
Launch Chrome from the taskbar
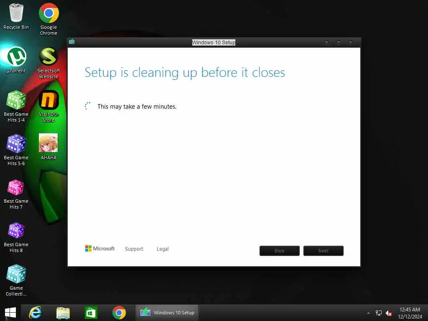point(119,313)
